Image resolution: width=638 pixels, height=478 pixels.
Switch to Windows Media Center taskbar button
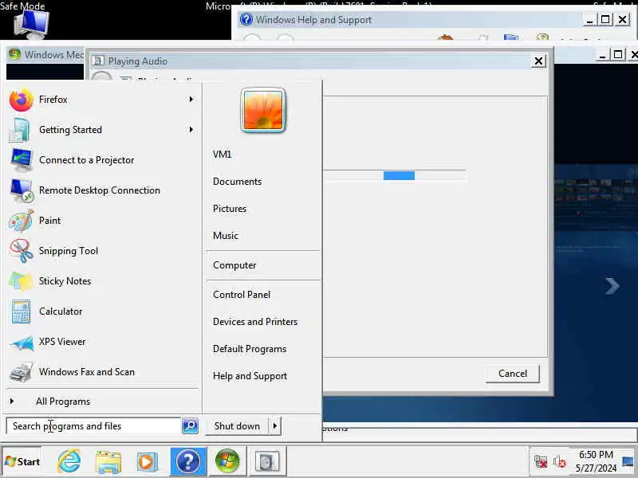[x=227, y=461]
